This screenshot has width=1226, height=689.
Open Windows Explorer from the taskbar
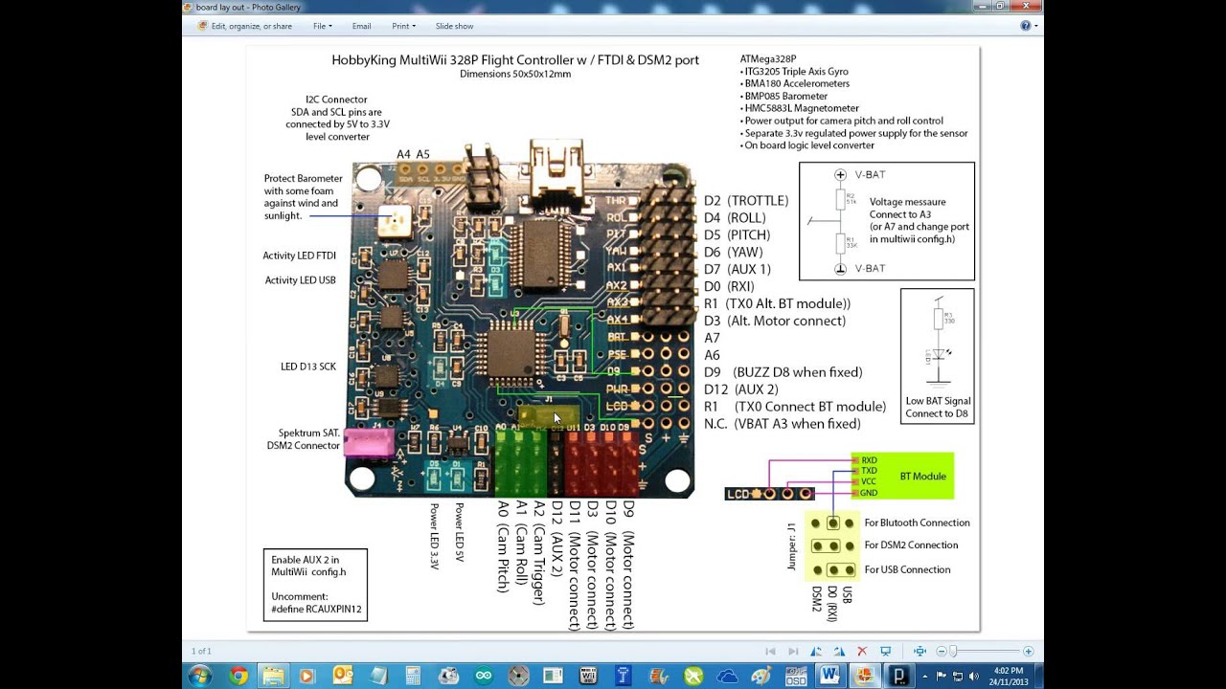274,676
